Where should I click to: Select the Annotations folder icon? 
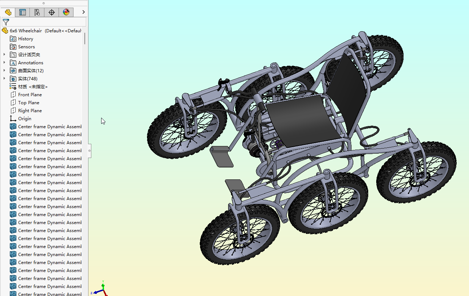[x=13, y=63]
